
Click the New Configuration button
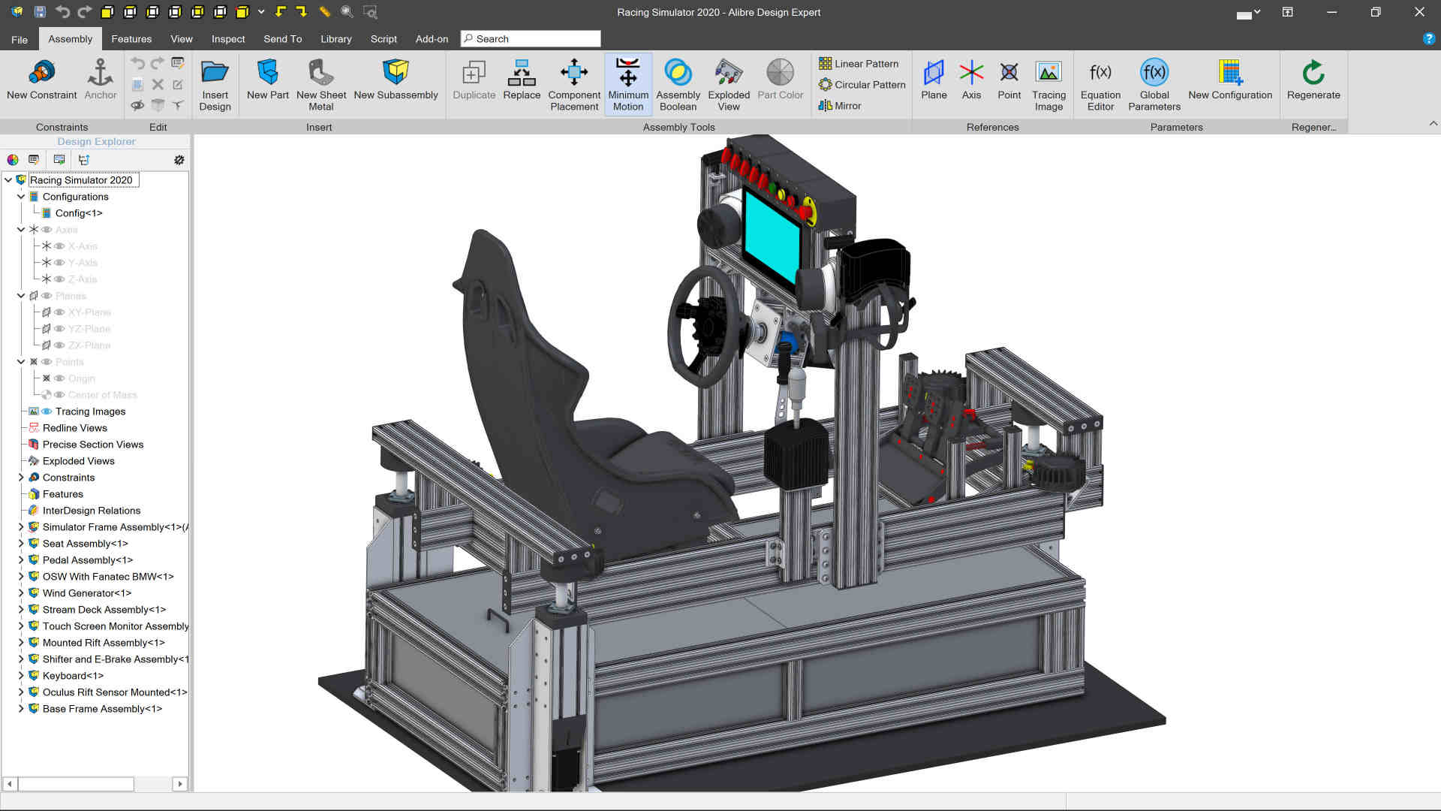click(x=1230, y=79)
